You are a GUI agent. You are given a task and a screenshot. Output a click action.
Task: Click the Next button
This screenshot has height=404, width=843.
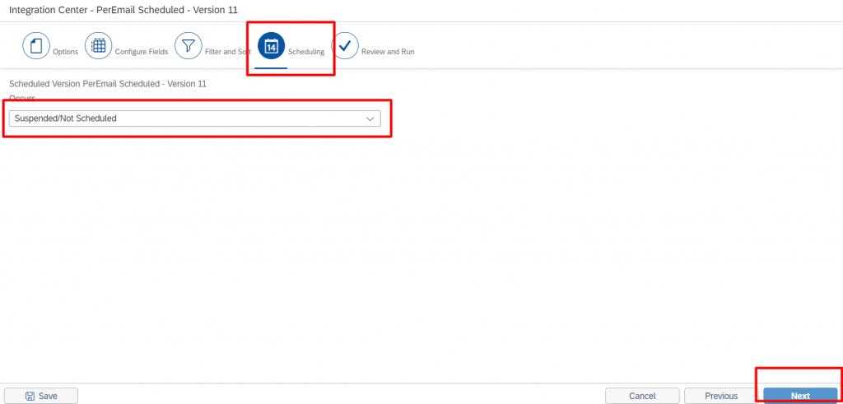[x=800, y=396]
